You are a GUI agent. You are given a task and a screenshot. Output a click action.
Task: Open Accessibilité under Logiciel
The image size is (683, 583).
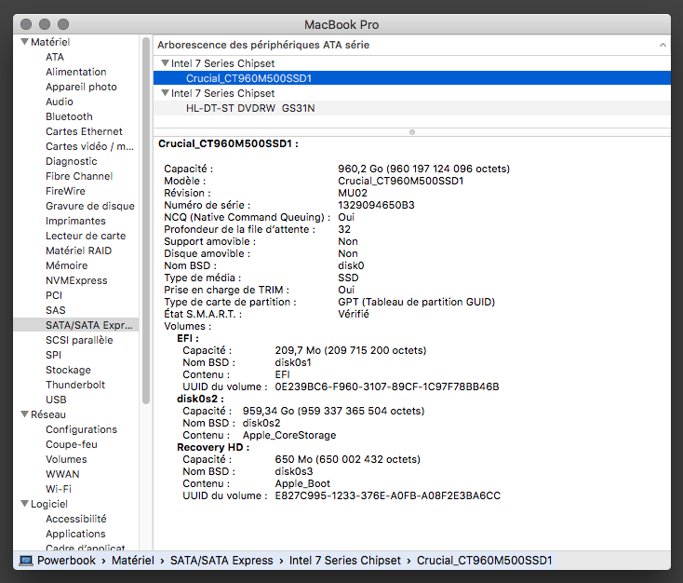[76, 519]
